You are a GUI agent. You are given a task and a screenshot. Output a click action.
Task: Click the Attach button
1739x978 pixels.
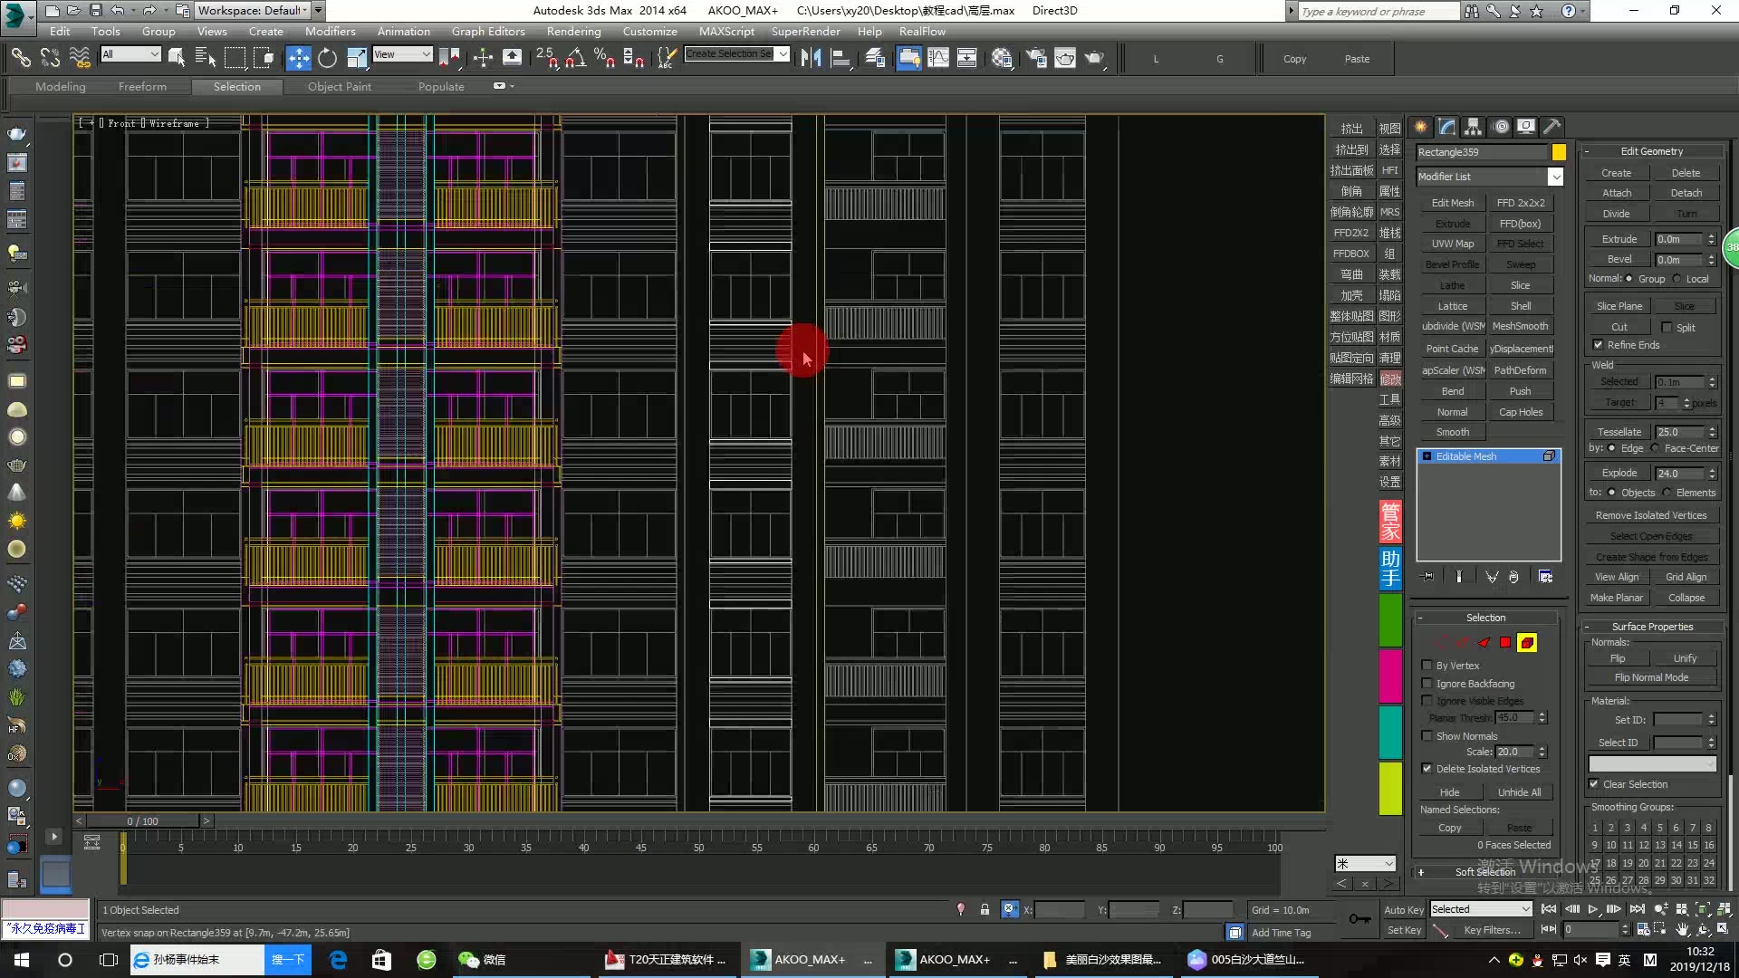1617,193
